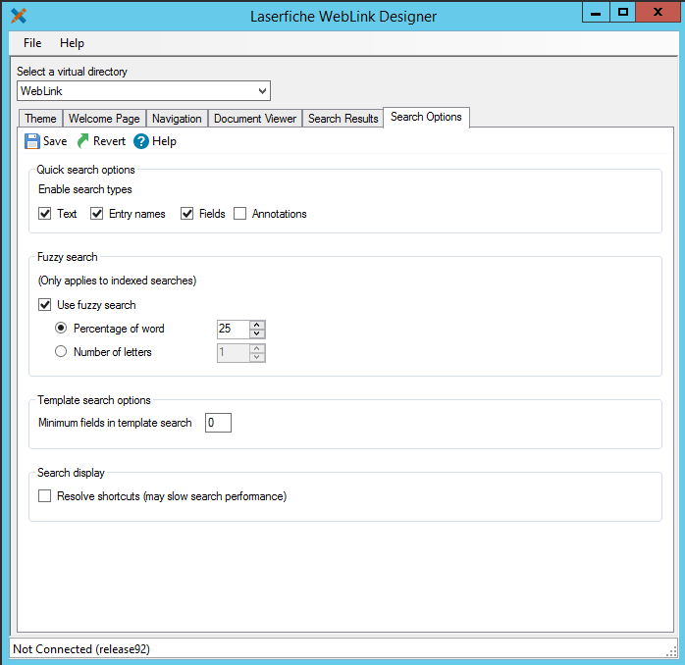Click the 'Select a virtual directory' label
This screenshot has height=665, width=685.
click(x=72, y=72)
